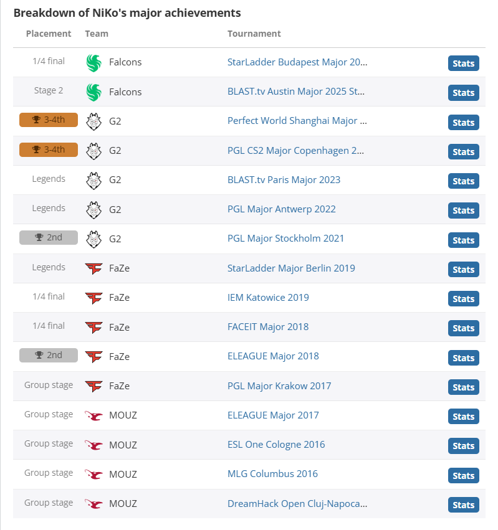View Stats for PGL Major Antwerp 2022
The image size is (498, 530).
(464, 211)
